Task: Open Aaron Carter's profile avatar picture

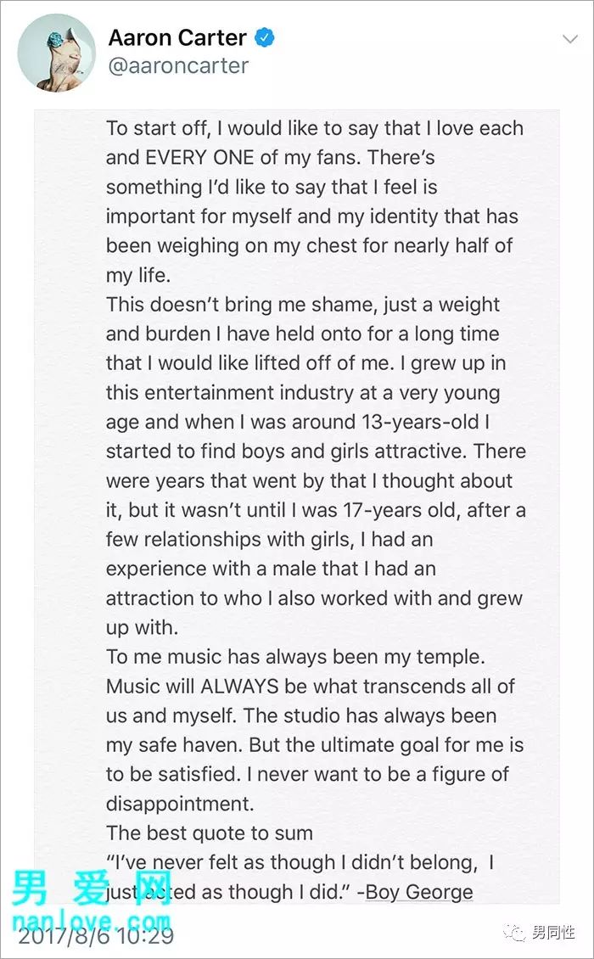Action: [x=56, y=53]
